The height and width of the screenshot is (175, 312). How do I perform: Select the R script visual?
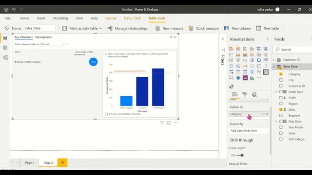[252, 72]
